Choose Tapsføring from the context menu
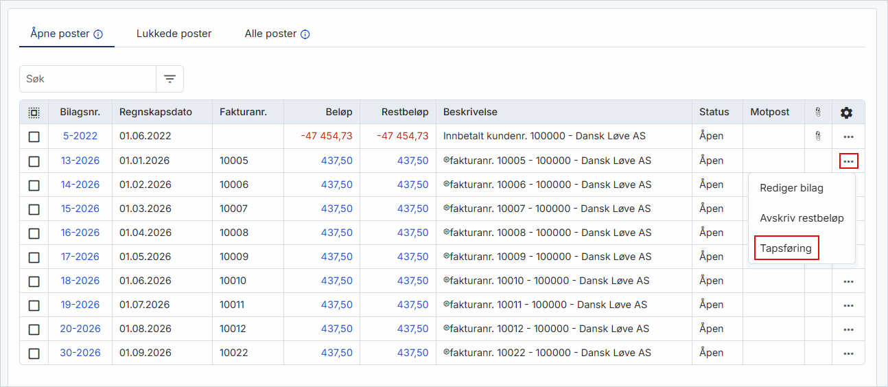The width and height of the screenshot is (888, 387). click(x=786, y=248)
